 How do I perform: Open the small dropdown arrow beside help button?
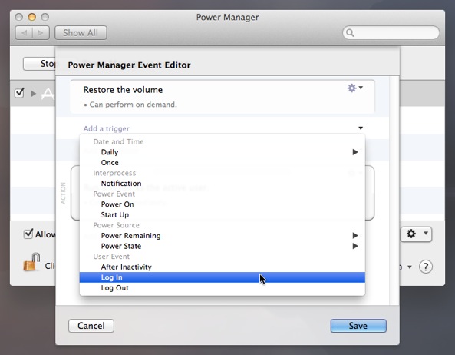pos(410,267)
